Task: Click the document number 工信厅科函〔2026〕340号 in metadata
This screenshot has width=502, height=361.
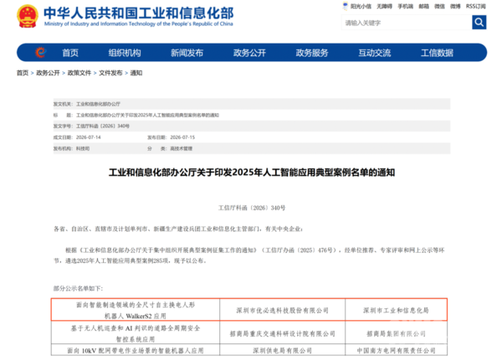Action: click(103, 126)
